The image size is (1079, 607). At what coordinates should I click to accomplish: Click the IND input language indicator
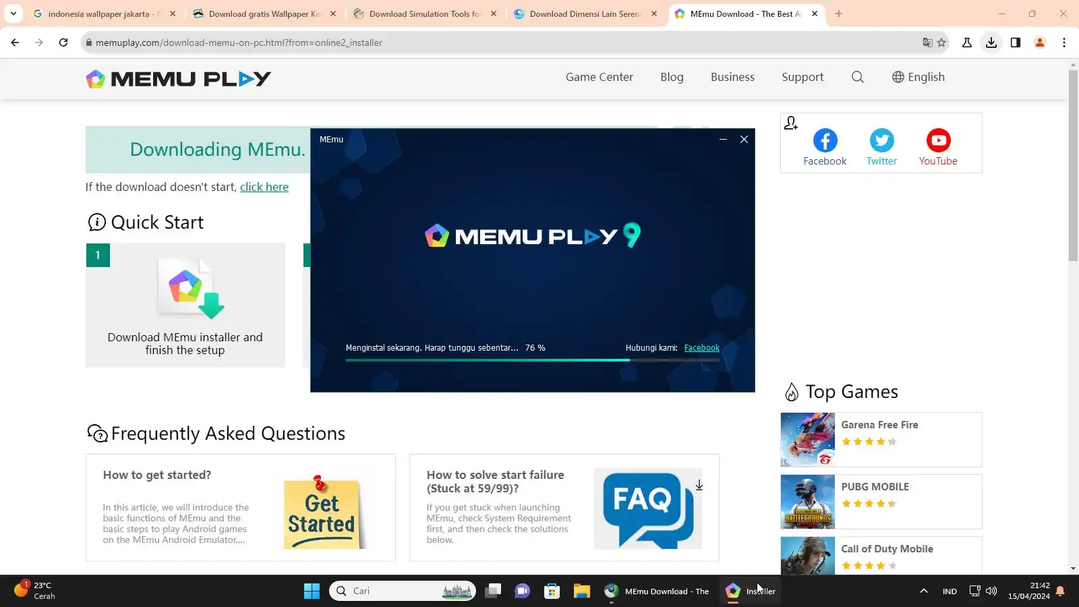950,591
